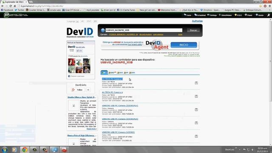The width and height of the screenshot is (272, 153).
Task: Click the volume icon in system tray
Action: (253, 150)
